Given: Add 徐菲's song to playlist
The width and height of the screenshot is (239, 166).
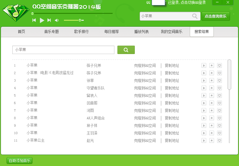Looking at the screenshot, I should pyautogui.click(x=212, y=80).
